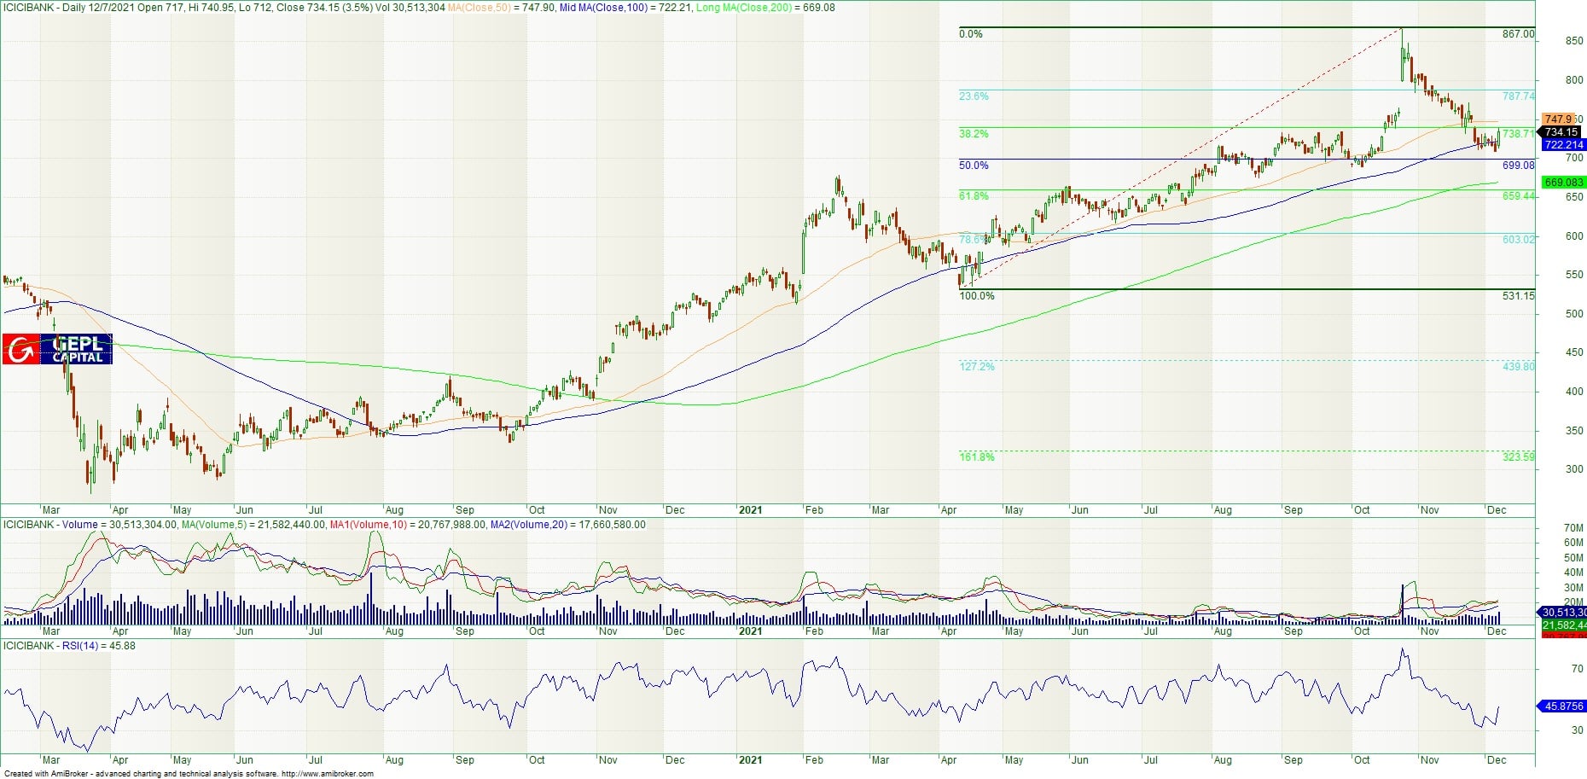The height and width of the screenshot is (779, 1587).
Task: Select the 100.0% Fibonacci level label
Action: pyautogui.click(x=977, y=296)
